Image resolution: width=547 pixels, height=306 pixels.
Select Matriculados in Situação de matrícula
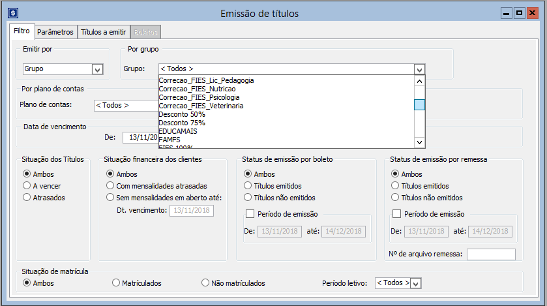pyautogui.click(x=116, y=283)
